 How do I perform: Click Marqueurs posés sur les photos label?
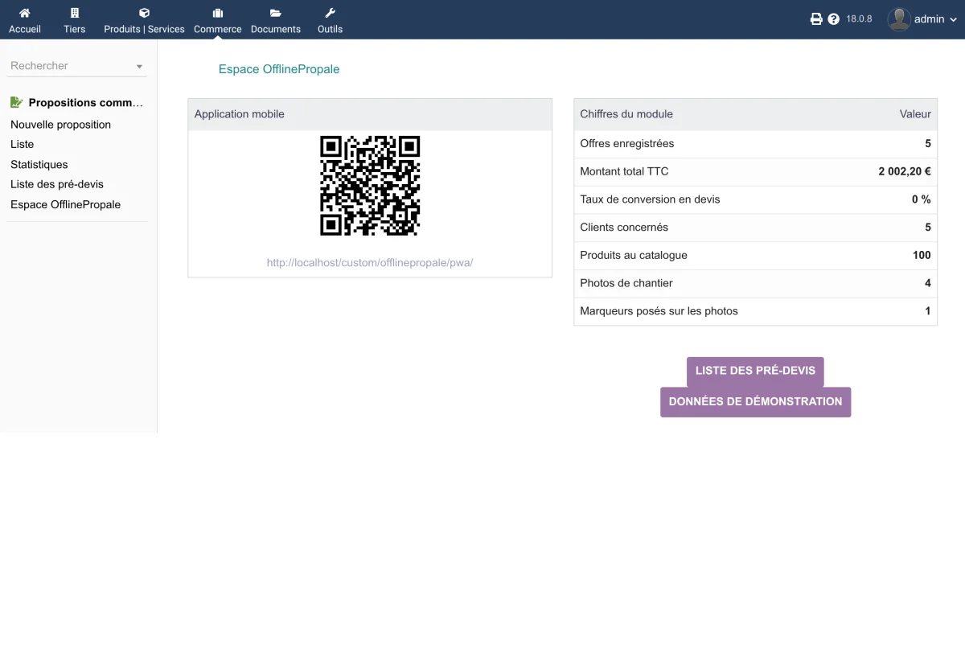click(659, 311)
